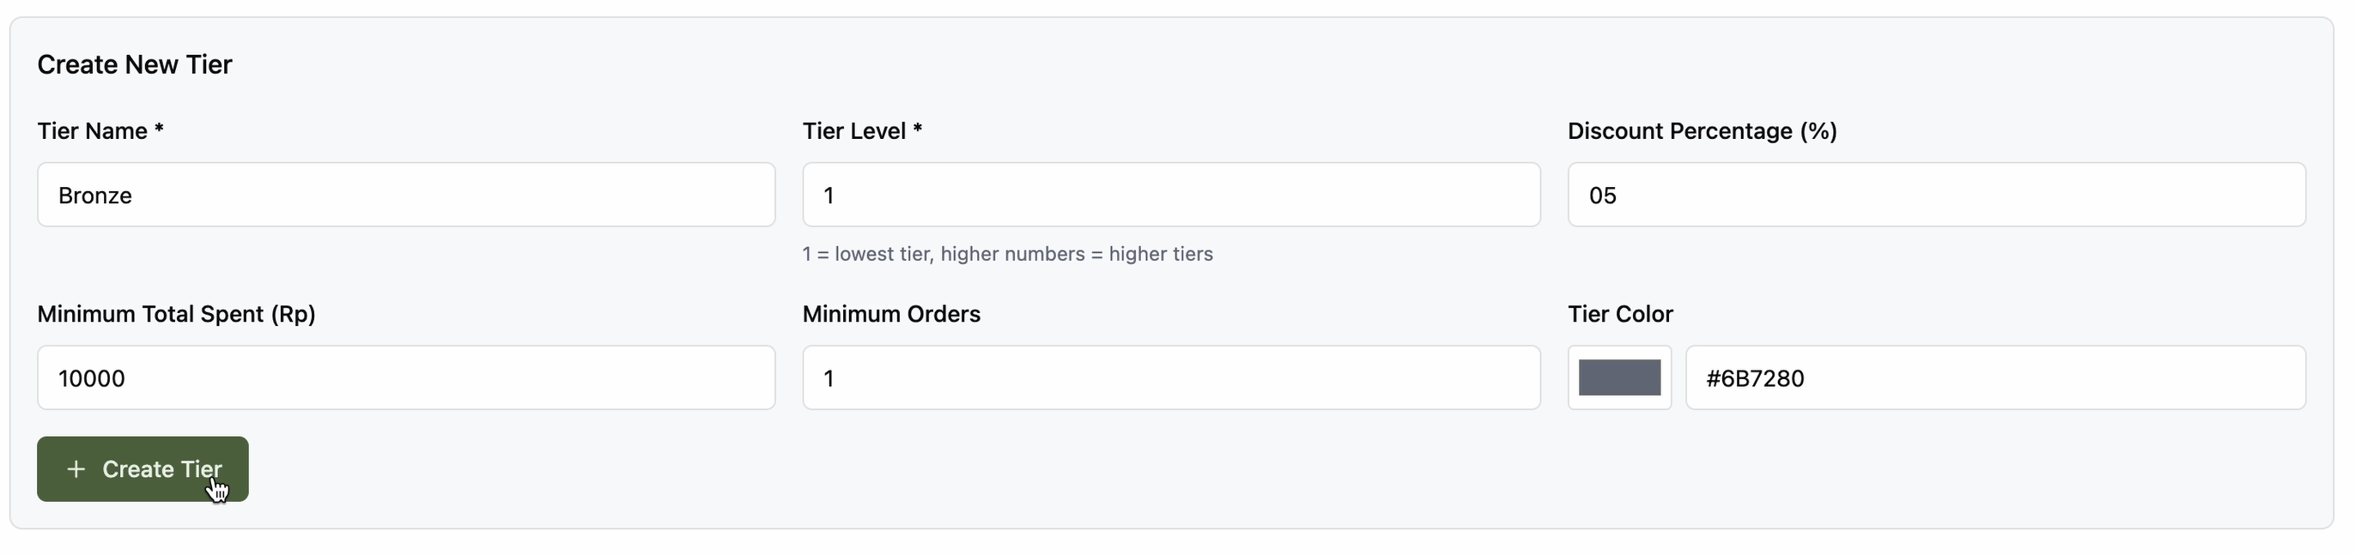This screenshot has height=555, width=2355.
Task: Open the Tier Color swatch picker
Action: click(x=1619, y=378)
